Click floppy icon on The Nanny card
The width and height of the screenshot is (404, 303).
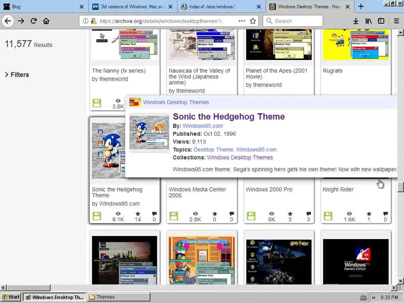[97, 103]
